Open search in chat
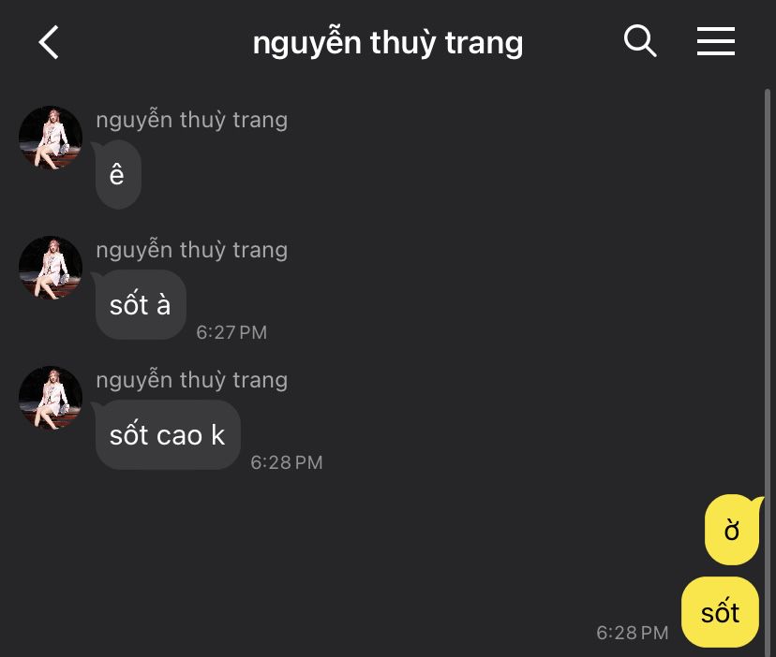776x657 pixels. [640, 41]
